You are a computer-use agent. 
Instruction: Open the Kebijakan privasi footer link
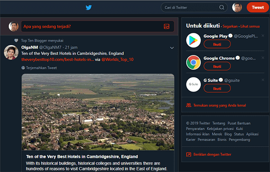point(220,129)
